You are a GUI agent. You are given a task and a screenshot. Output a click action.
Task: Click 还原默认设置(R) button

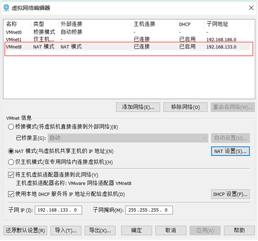tap(25, 230)
